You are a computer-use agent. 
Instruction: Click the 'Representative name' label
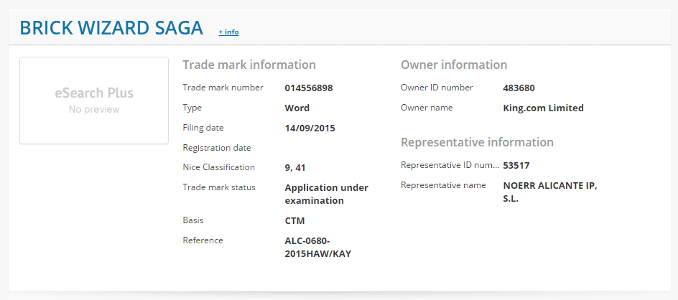pyautogui.click(x=443, y=185)
